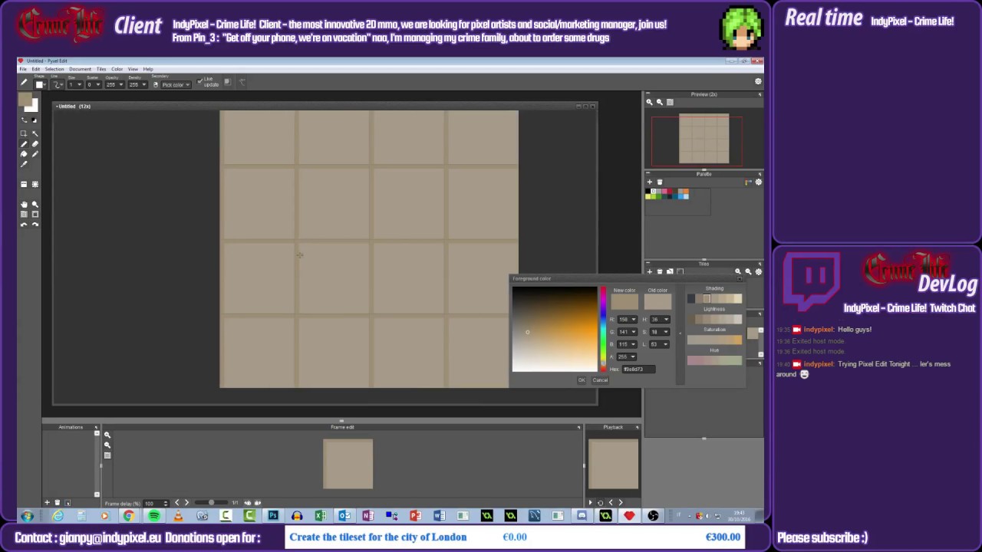982x552 pixels.
Task: Select the Animation Frame Manipulator tool
Action: pos(35,184)
